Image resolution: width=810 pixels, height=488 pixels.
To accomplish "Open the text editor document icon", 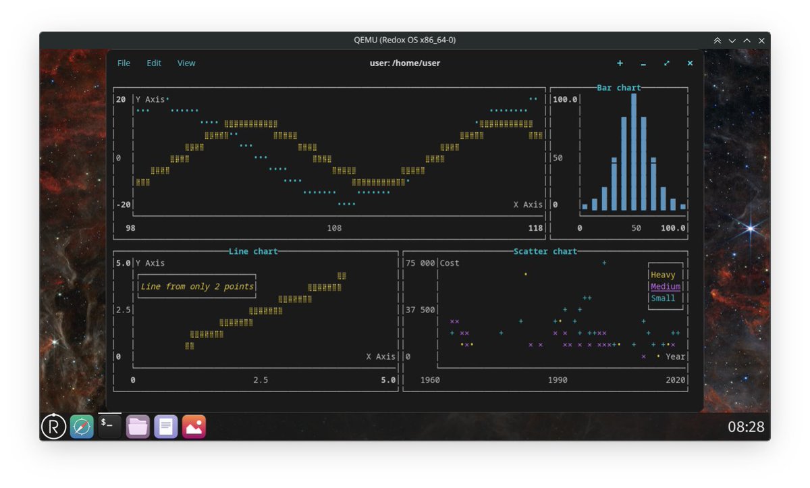I will coord(165,427).
